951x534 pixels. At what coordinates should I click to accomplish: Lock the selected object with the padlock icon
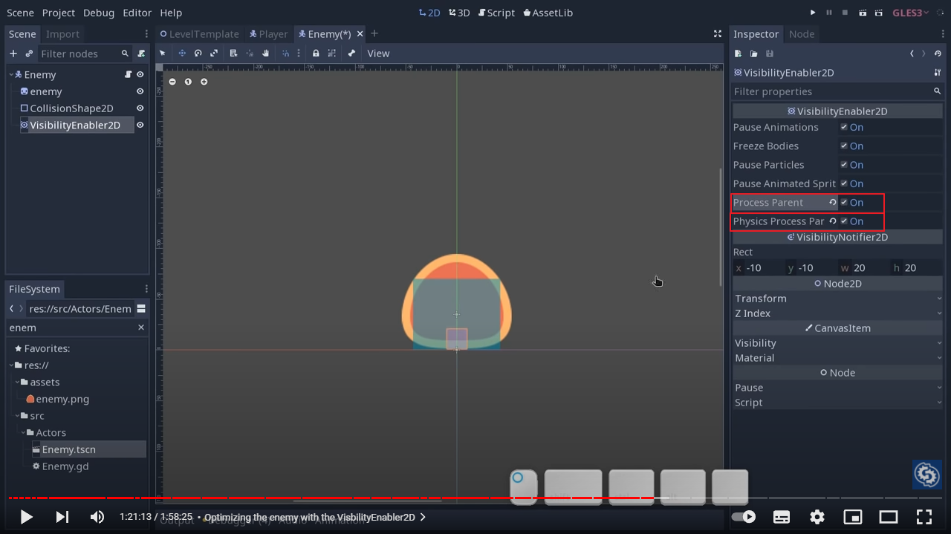[x=316, y=53]
